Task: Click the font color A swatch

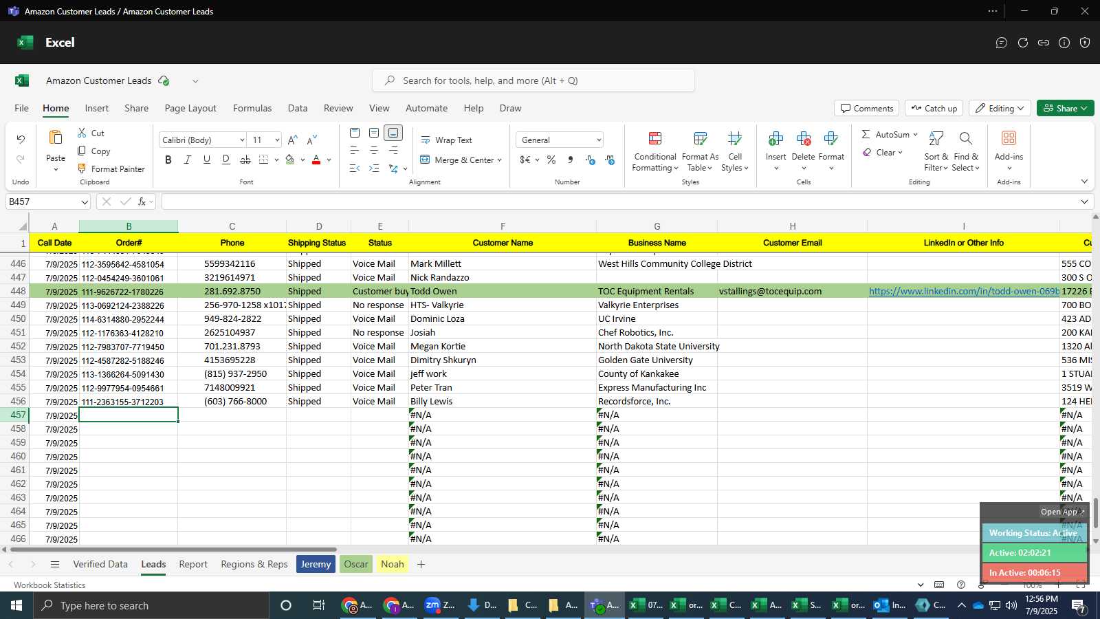Action: 316,160
